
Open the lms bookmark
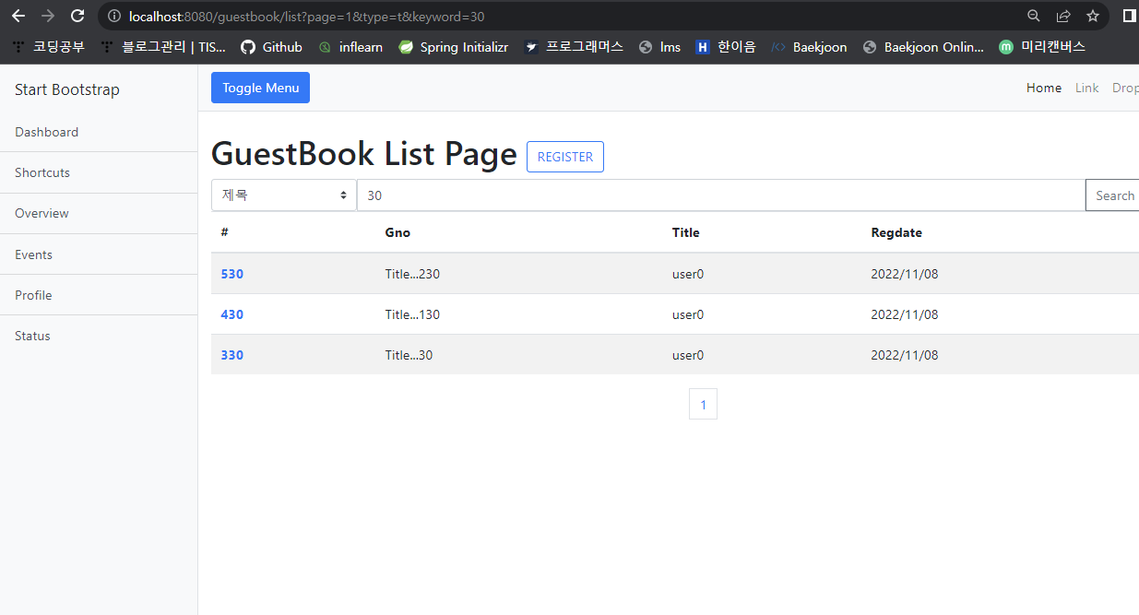tap(659, 47)
